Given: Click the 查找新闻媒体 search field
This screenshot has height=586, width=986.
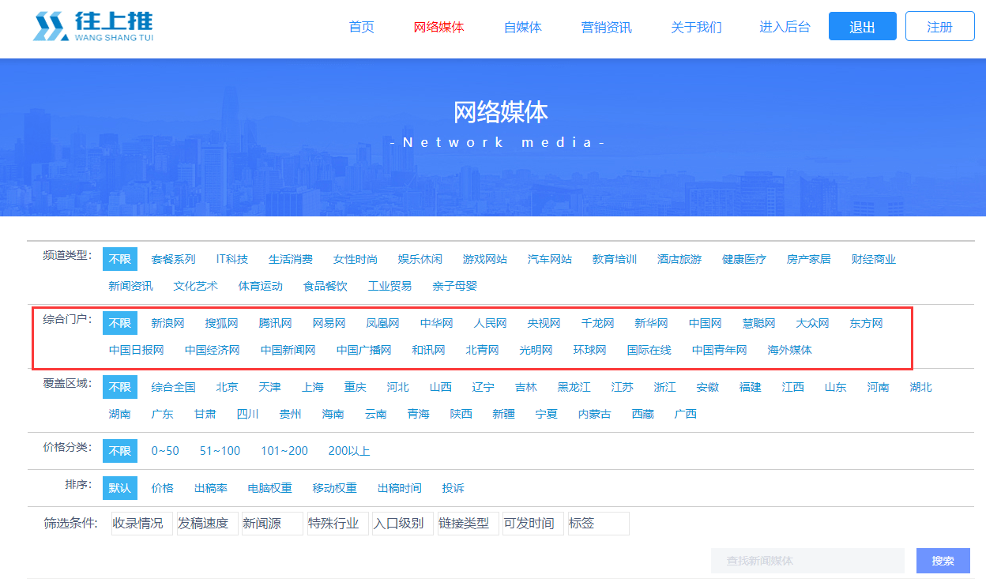Looking at the screenshot, I should pyautogui.click(x=807, y=561).
